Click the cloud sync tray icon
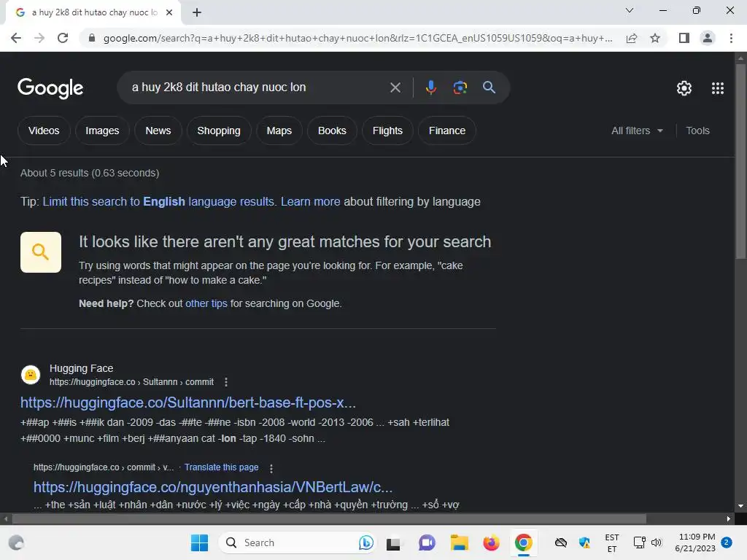Screen dimensions: 747x560 coord(561,542)
